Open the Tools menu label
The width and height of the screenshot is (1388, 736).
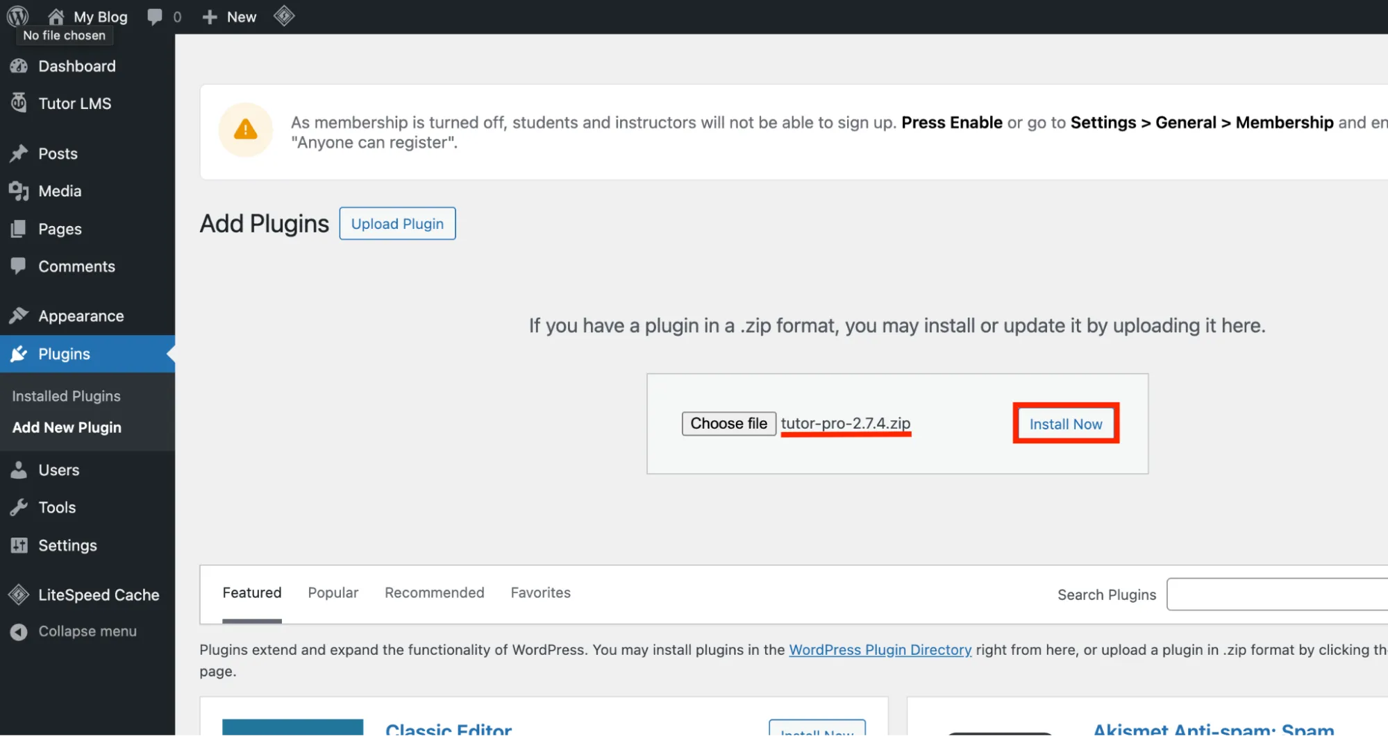coord(57,507)
